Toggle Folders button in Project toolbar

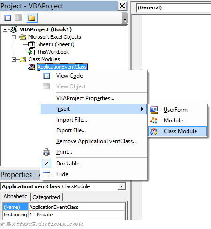pyautogui.click(x=32, y=18)
